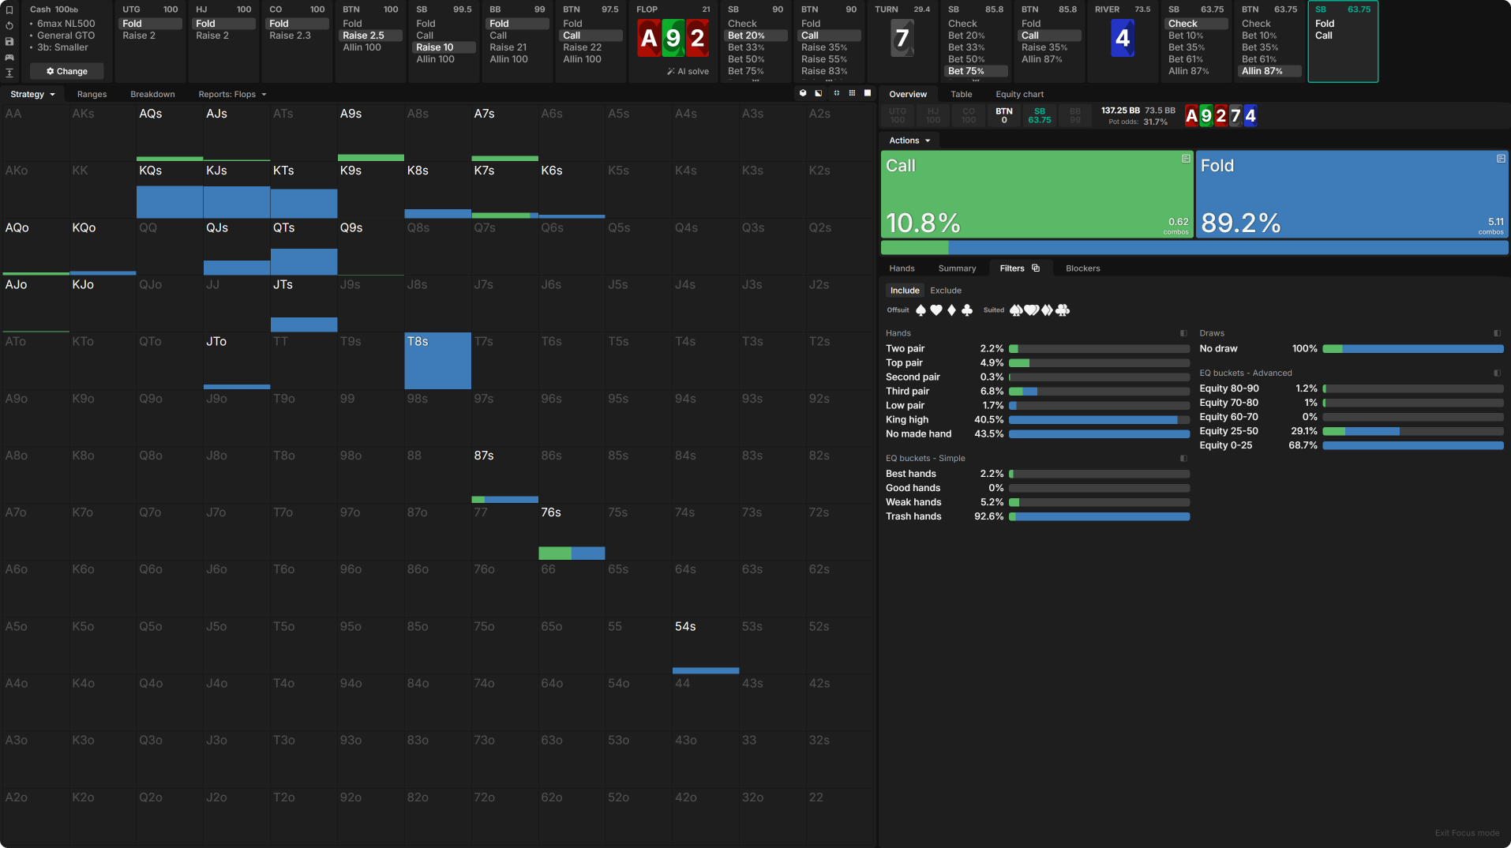The image size is (1511, 848).
Task: Click the suited clubs filter icon
Action: tap(1063, 310)
